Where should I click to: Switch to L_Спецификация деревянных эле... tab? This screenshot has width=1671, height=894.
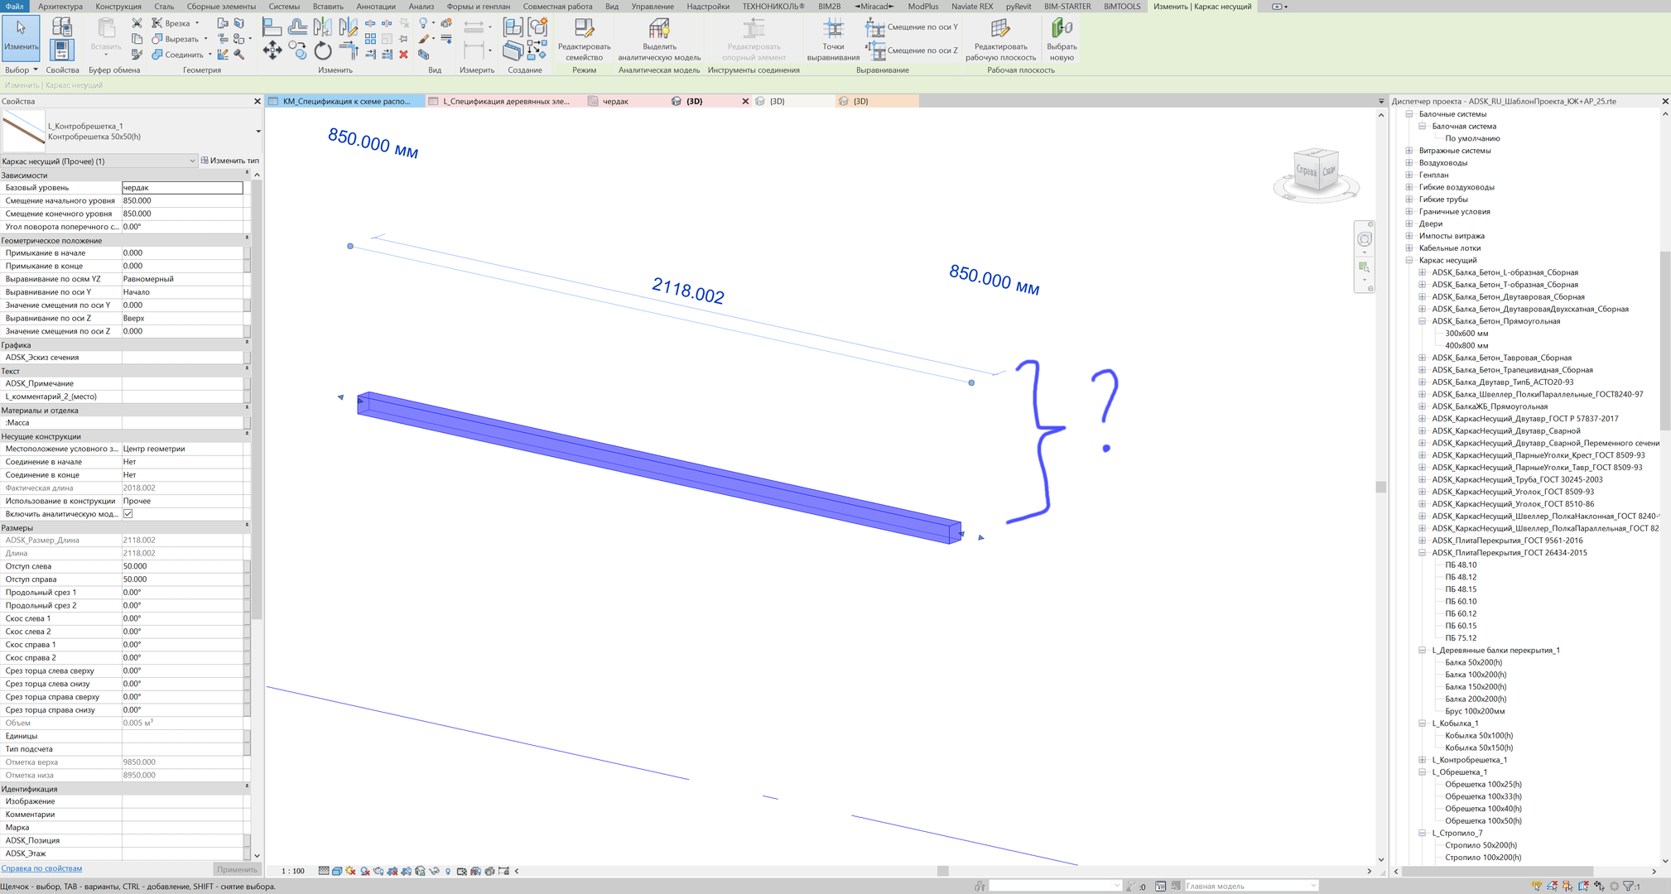coord(506,102)
